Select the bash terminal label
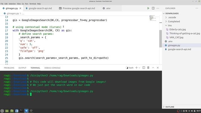 click(130, 68)
